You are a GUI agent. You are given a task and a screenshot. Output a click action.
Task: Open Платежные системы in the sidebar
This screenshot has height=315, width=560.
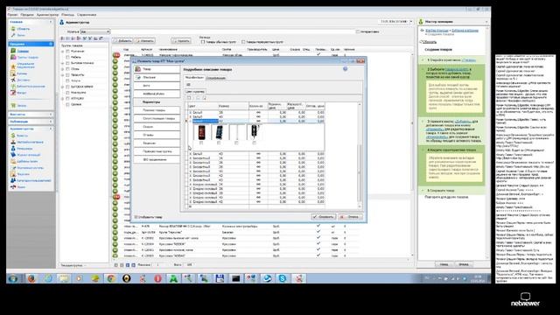31,168
